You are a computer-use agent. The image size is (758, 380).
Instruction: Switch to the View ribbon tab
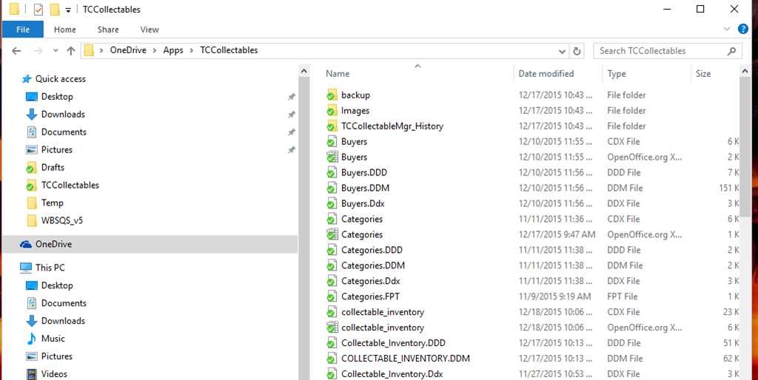(150, 30)
